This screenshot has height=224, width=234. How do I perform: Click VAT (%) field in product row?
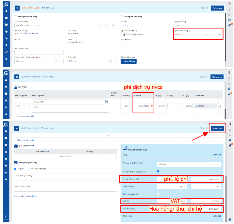click(x=187, y=106)
